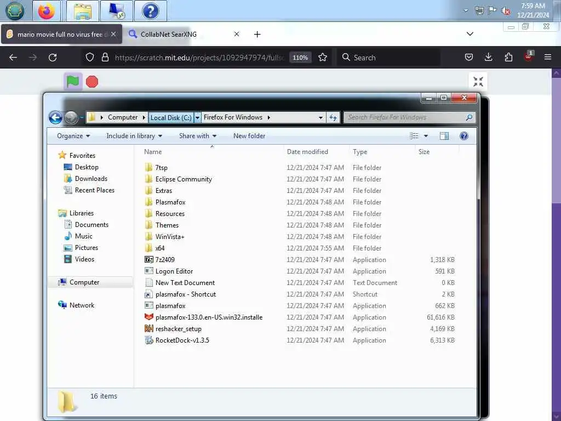Open the file explorer taskbar icon
Image resolution: width=561 pixels, height=421 pixels.
[83, 11]
